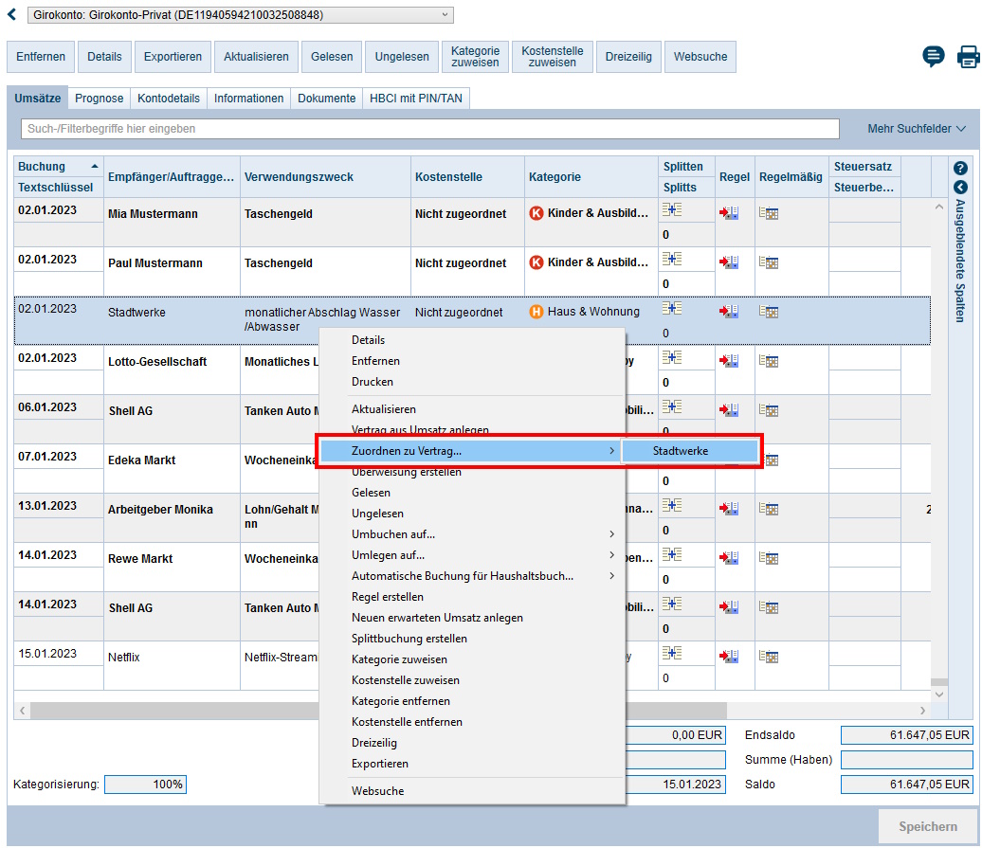Choose Kategorie entfernen in the context menu
The image size is (982, 848).
[x=472, y=701]
